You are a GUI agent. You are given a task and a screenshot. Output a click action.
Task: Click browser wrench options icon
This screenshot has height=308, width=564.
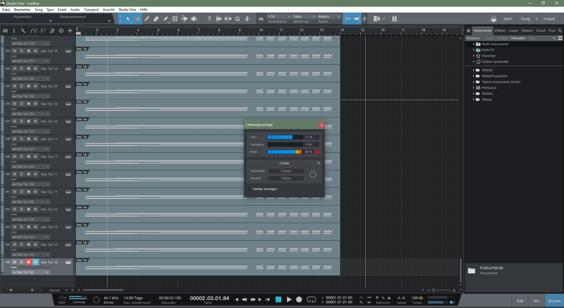[554, 38]
